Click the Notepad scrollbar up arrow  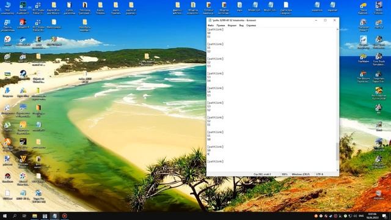(338, 29)
